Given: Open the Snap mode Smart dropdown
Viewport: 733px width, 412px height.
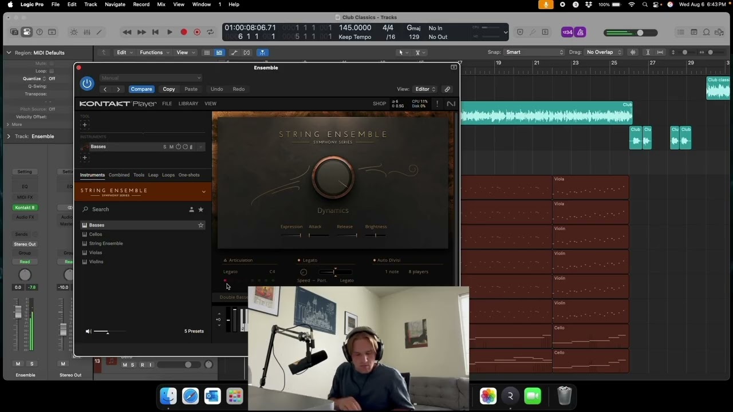Looking at the screenshot, I should [x=535, y=52].
